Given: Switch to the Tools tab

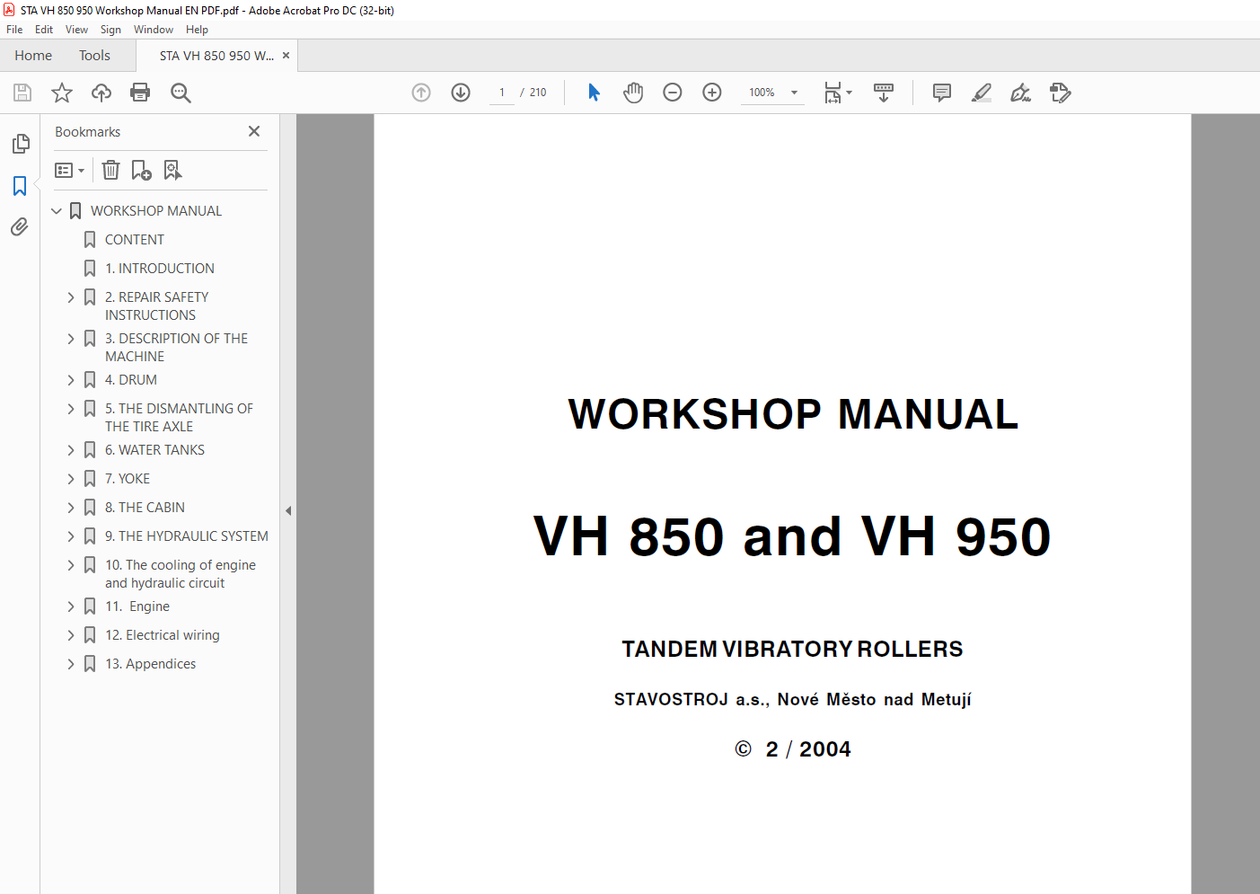Looking at the screenshot, I should tap(94, 56).
